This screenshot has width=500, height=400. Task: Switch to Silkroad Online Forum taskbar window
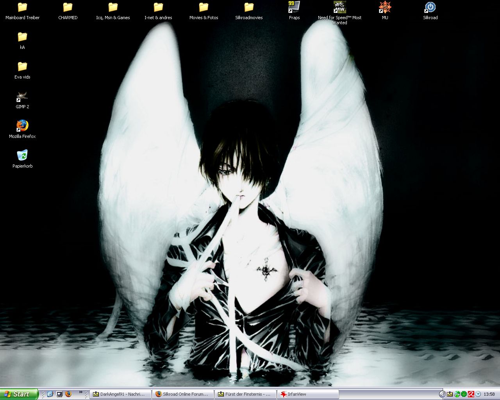pos(183,394)
